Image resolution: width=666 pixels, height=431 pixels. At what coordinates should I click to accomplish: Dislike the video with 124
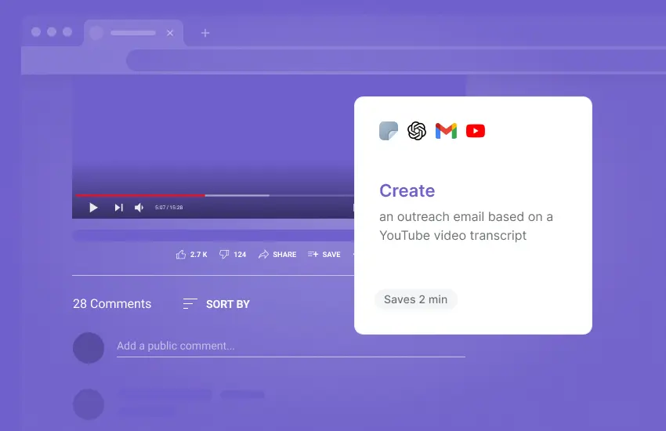click(x=233, y=255)
